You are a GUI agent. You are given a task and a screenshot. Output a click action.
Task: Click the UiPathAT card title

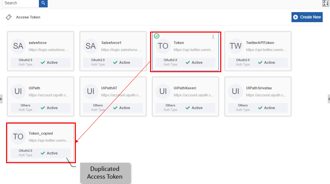109,88
